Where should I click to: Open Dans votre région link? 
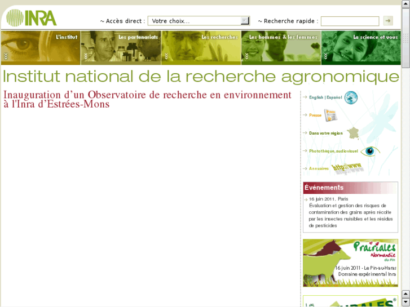tap(326, 134)
